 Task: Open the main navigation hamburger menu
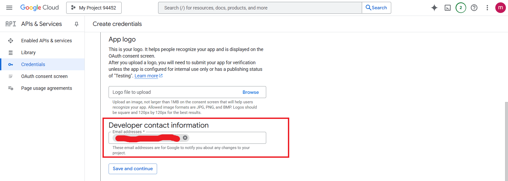coord(9,8)
